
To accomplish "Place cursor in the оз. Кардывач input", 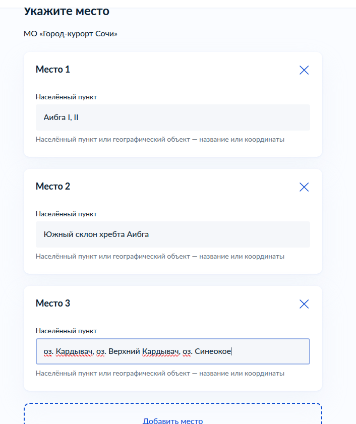I will 173,351.
